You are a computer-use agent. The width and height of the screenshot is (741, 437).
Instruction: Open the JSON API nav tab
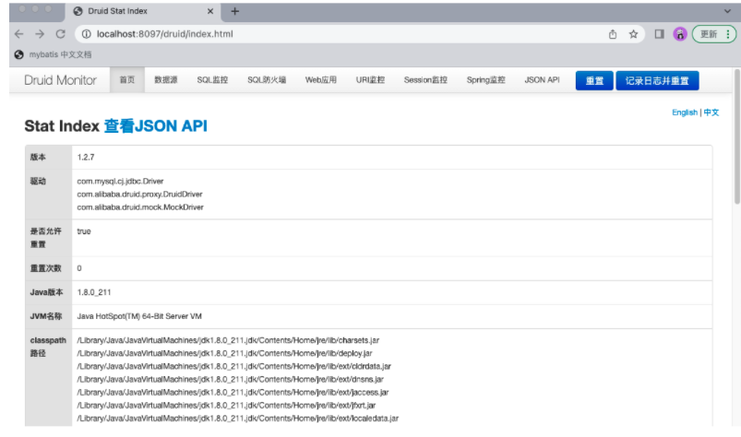(x=542, y=80)
